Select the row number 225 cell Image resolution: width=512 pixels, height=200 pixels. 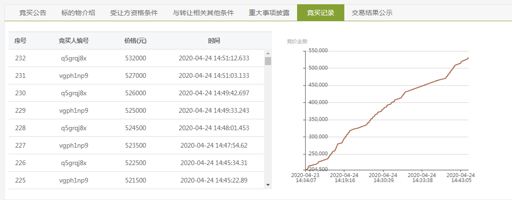coord(20,180)
